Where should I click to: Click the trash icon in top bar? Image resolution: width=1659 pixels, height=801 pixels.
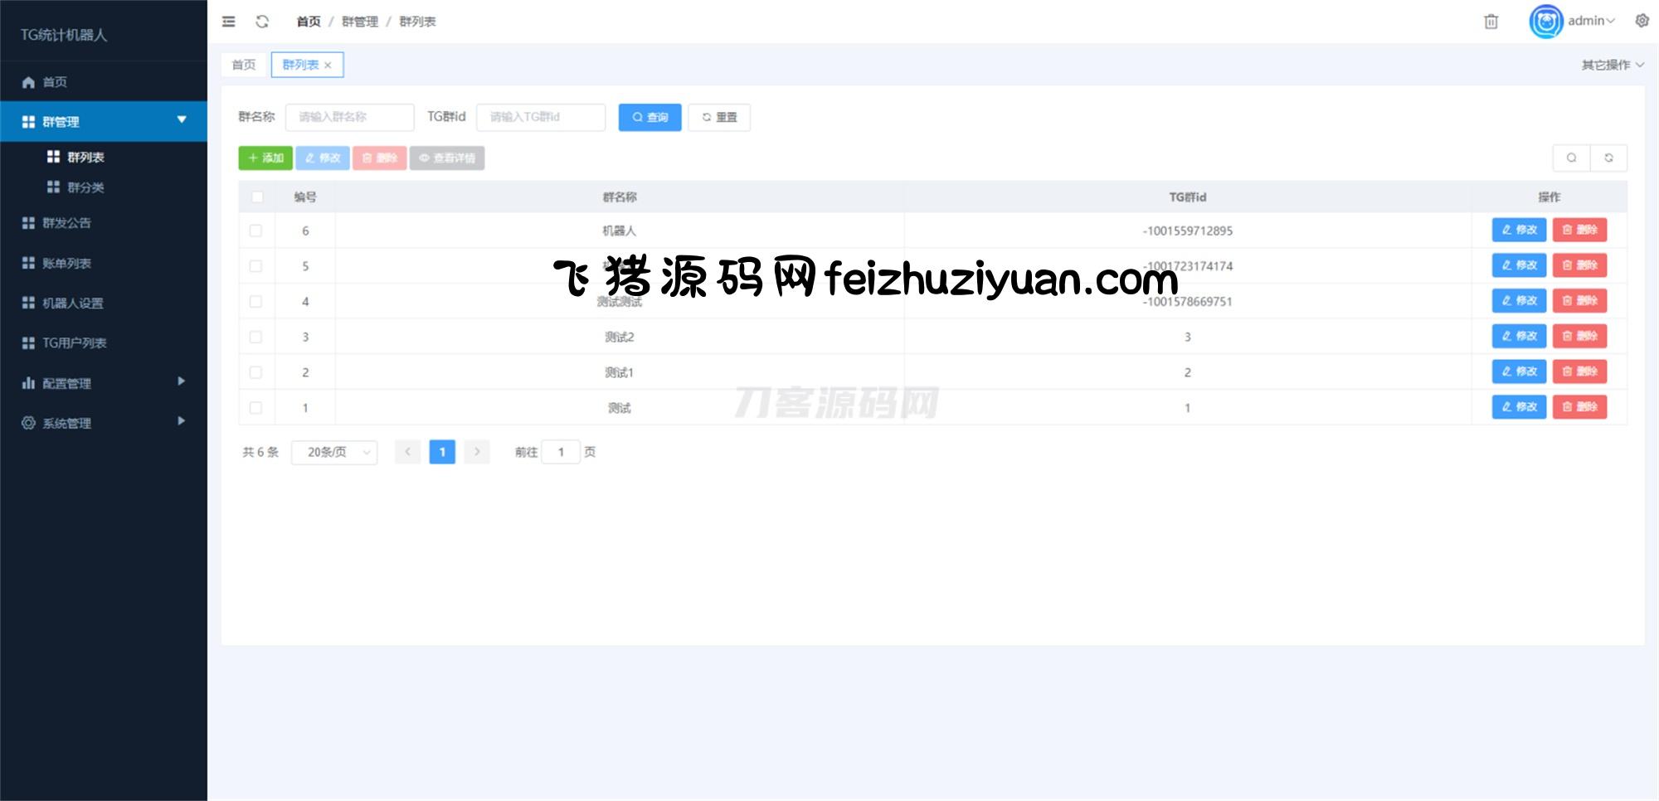pos(1491,22)
